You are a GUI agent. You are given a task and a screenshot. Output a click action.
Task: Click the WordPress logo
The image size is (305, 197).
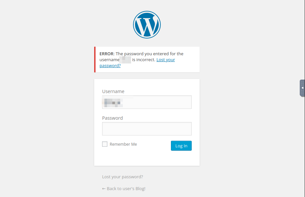coord(147,25)
